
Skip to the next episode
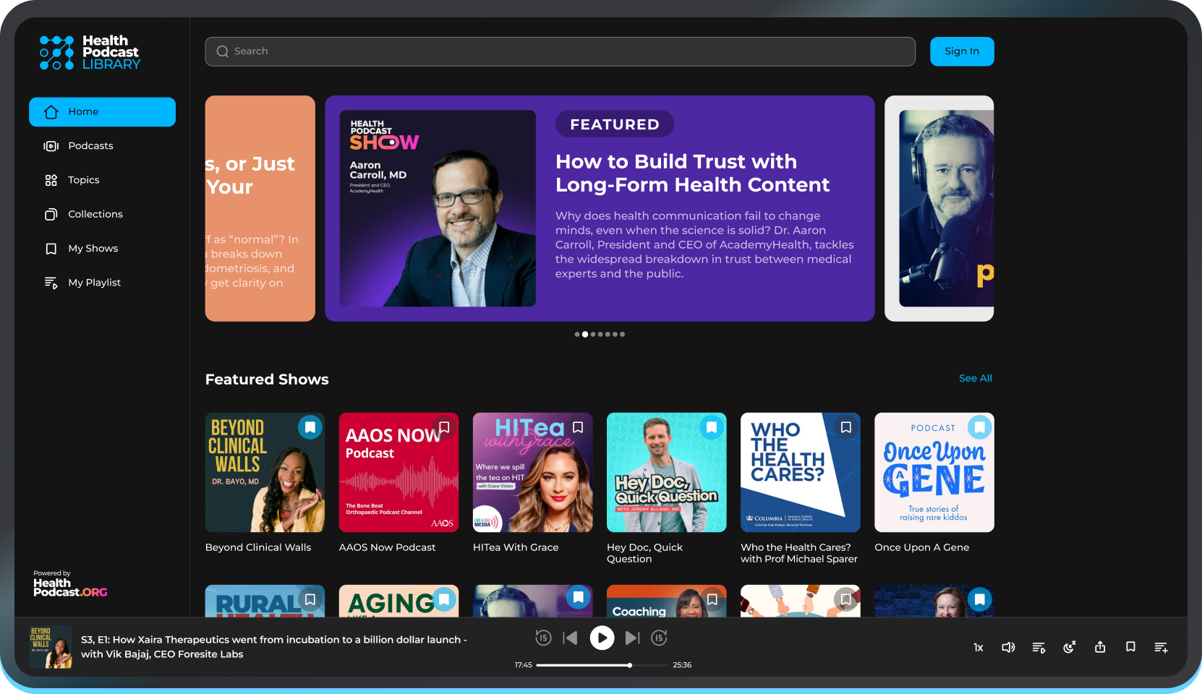coord(632,638)
